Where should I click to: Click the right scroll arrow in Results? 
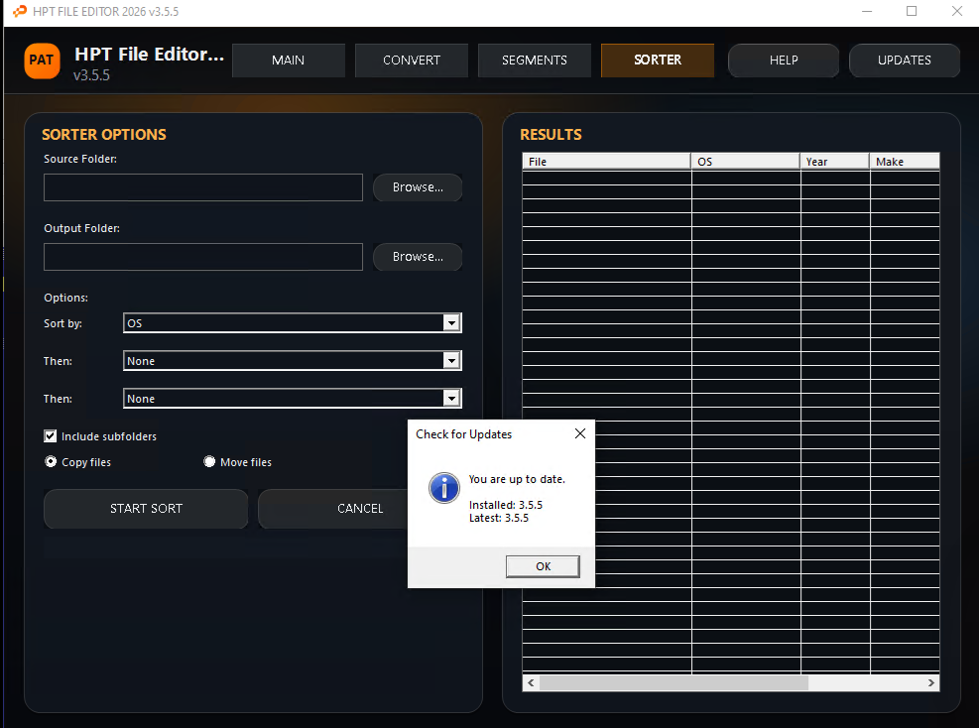pyautogui.click(x=931, y=683)
